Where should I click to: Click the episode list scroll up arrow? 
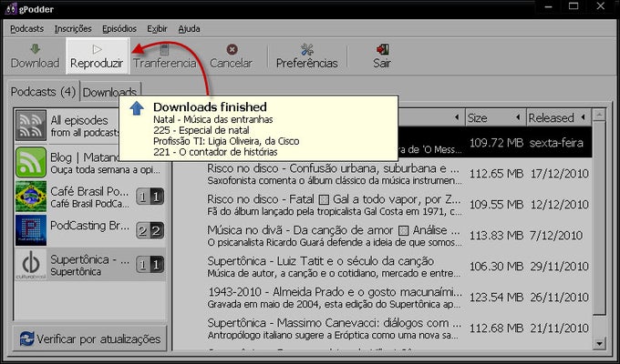tap(599, 115)
